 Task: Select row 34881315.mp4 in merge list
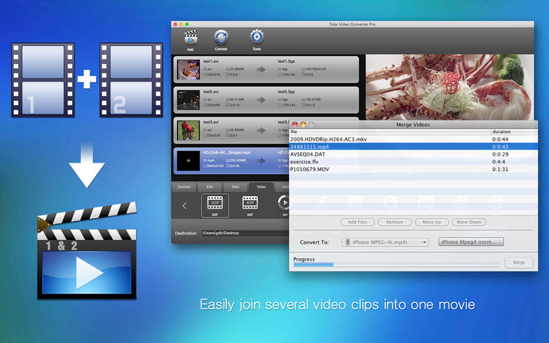pyautogui.click(x=414, y=147)
